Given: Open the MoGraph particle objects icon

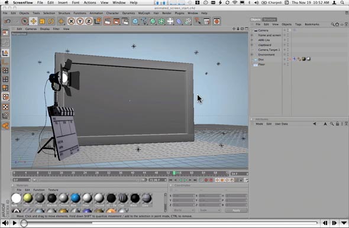Looking at the screenshot, I should [x=188, y=21].
